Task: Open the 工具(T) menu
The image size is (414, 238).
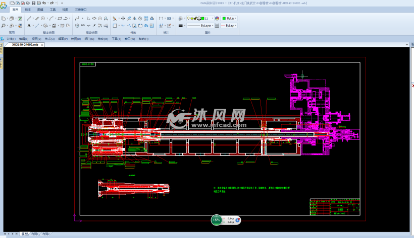Action: coord(116,39)
